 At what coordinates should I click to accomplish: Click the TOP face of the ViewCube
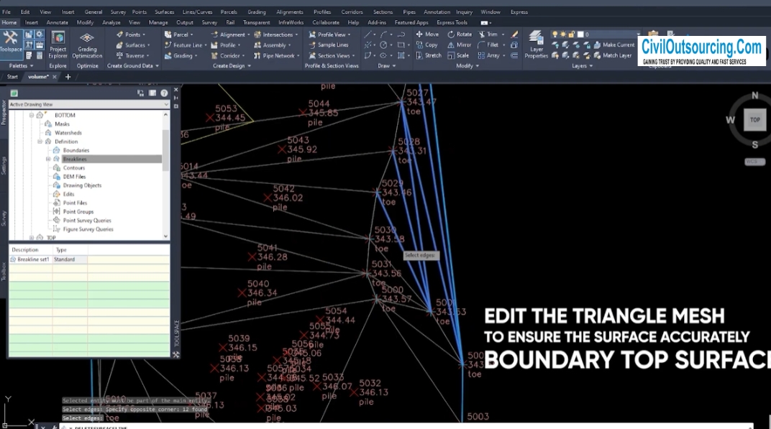click(754, 120)
